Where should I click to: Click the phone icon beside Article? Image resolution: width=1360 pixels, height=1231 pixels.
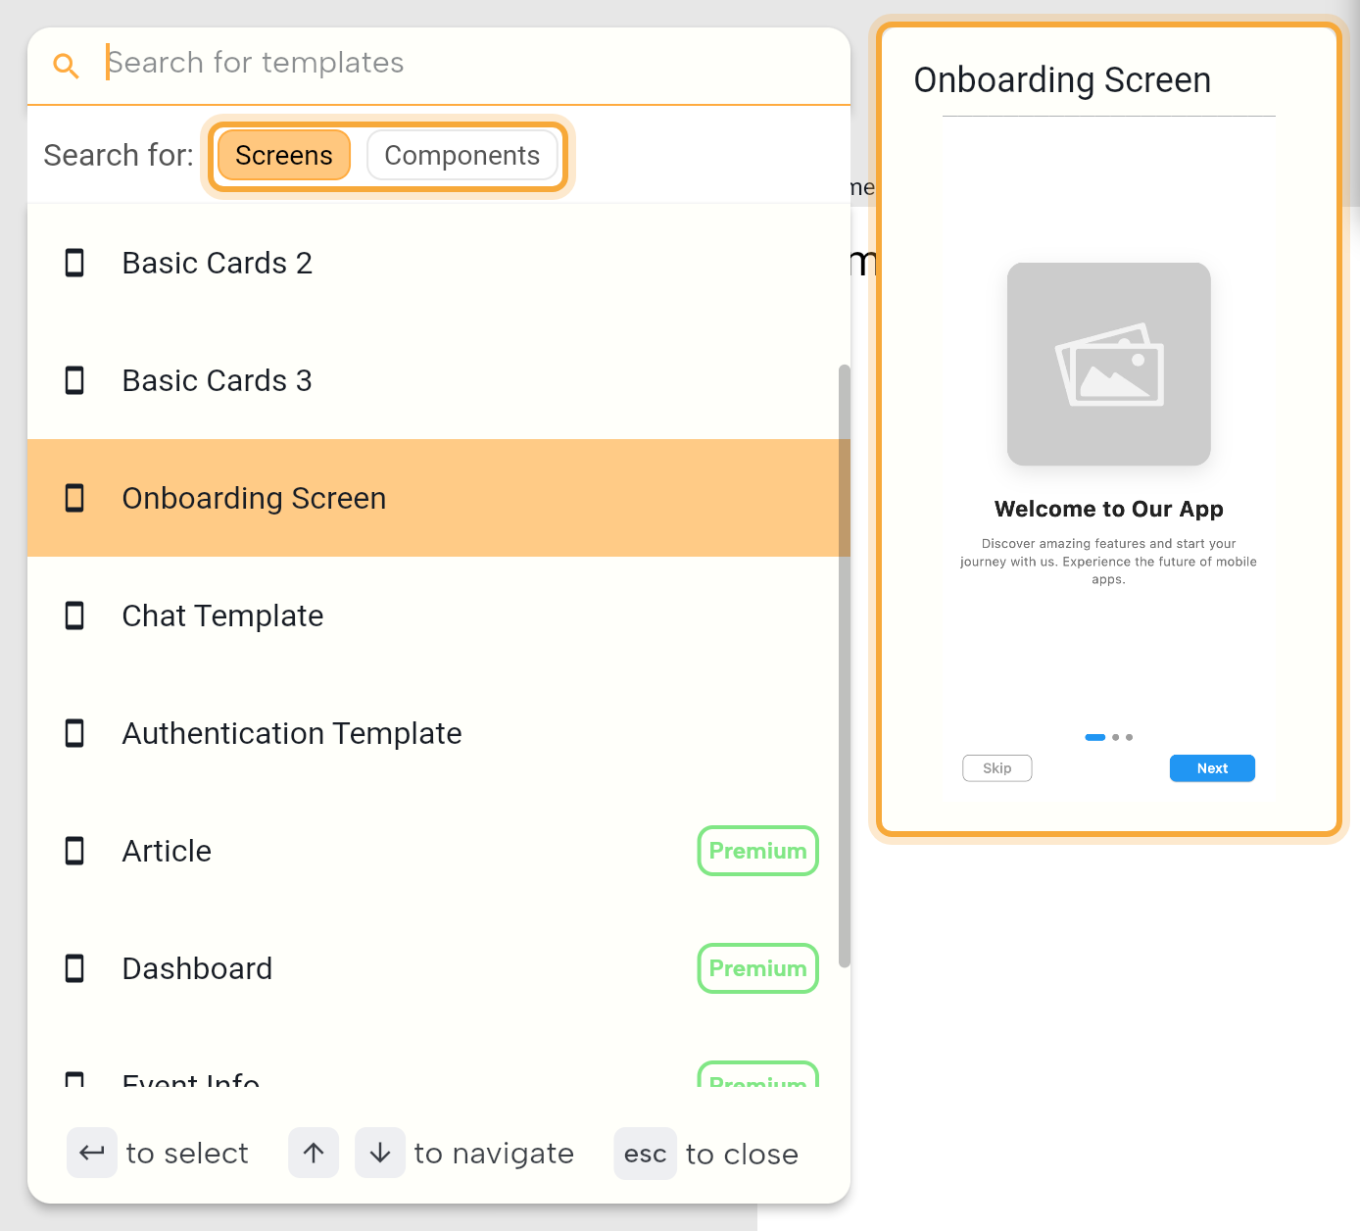click(74, 851)
